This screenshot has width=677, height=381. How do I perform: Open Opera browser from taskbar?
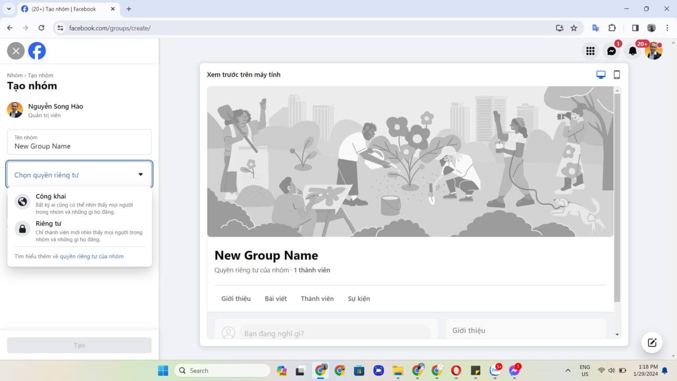pos(456,370)
